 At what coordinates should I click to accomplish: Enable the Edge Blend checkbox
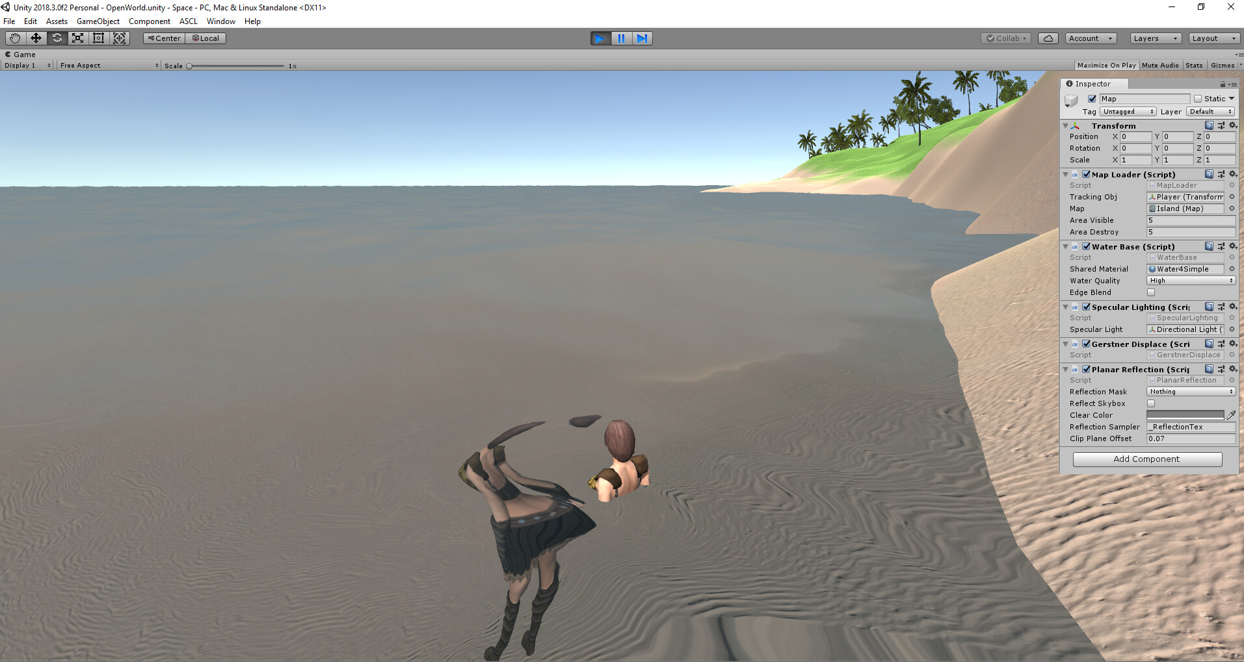(x=1151, y=292)
